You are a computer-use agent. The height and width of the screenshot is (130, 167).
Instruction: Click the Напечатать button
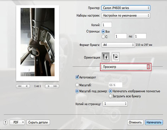coord(154,122)
